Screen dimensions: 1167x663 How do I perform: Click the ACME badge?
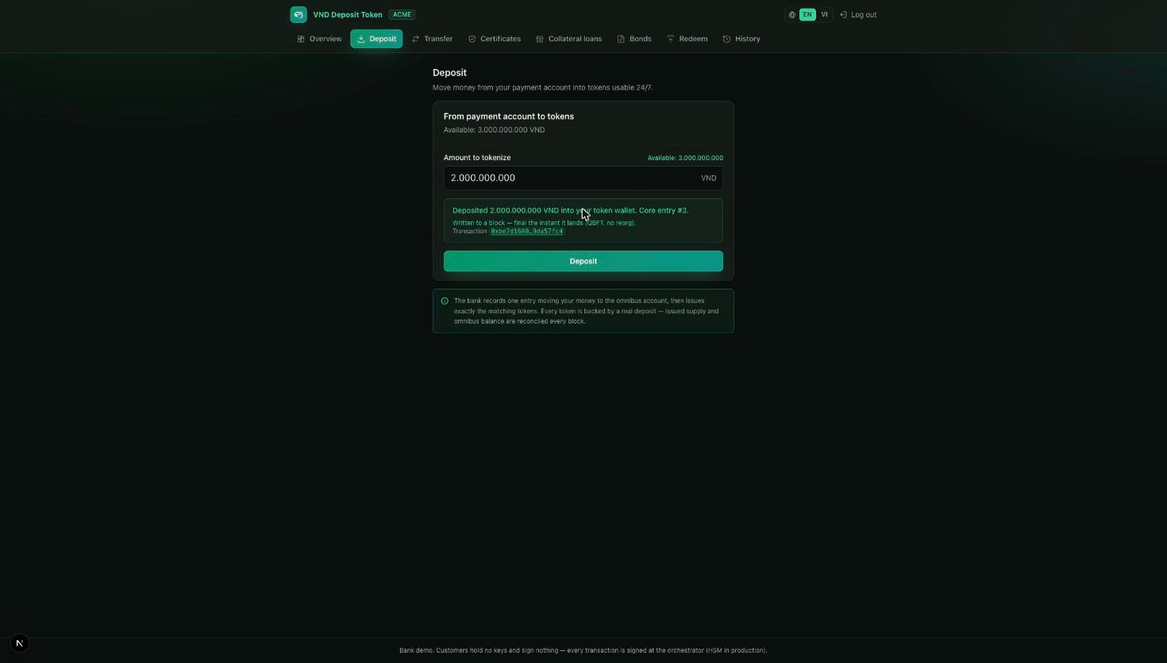tap(402, 14)
